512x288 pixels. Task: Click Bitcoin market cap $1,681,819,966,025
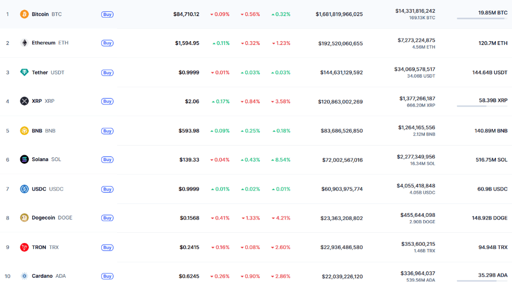pos(339,14)
